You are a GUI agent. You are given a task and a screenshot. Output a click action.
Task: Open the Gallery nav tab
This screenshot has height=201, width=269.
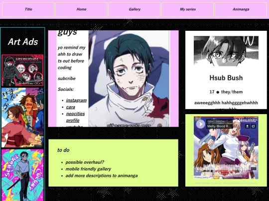point(134,9)
